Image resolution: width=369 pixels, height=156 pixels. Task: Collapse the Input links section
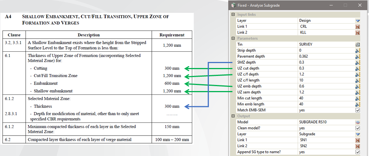click(233, 15)
